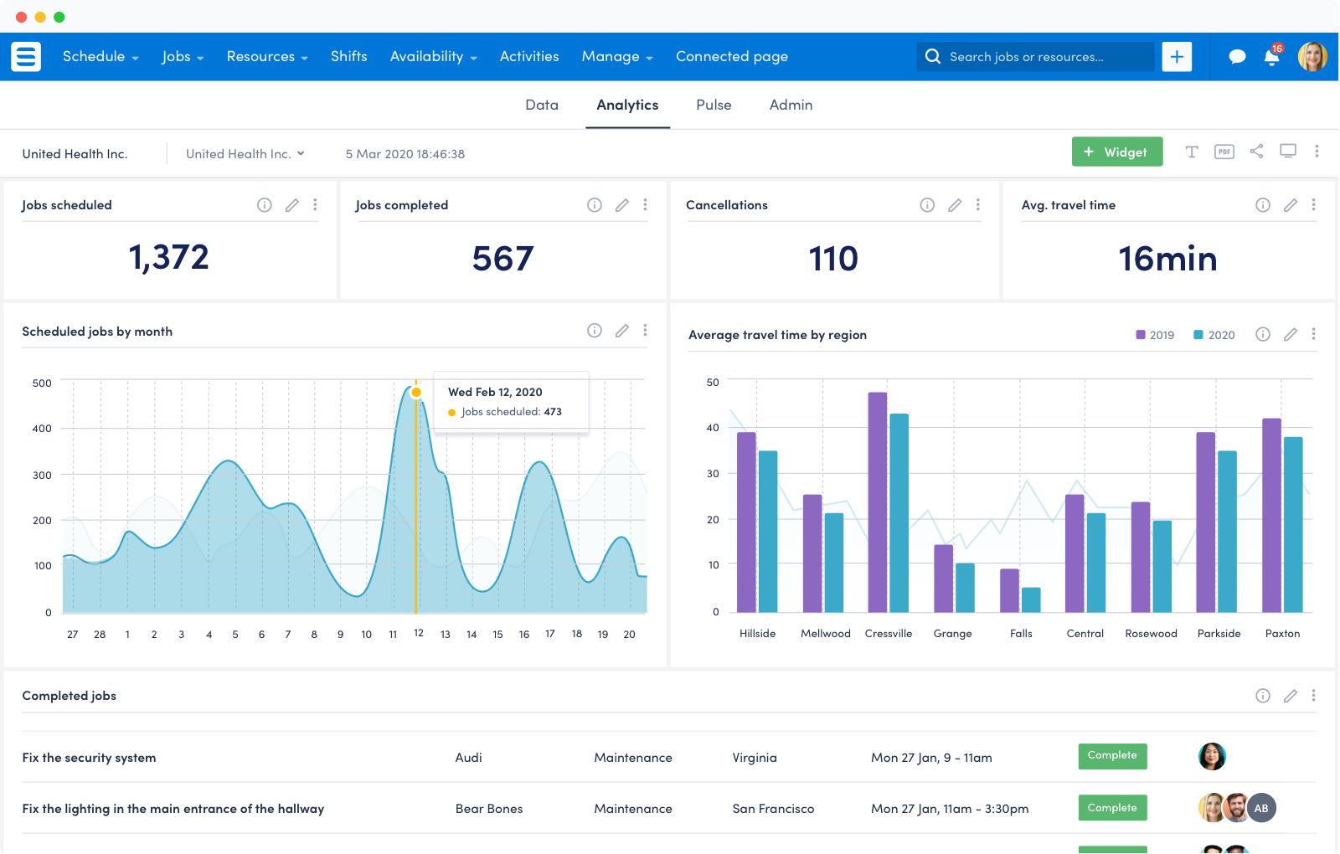Click the notifications bell with 16 badge
Screen dimensions: 1340x854
pos(1270,56)
